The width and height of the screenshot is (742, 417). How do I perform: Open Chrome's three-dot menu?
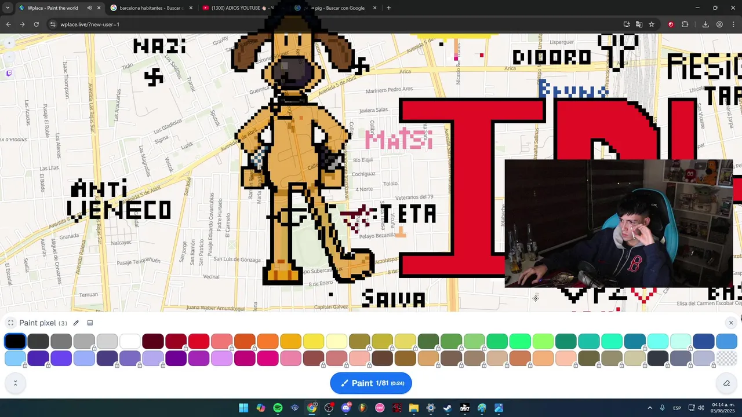tap(734, 24)
